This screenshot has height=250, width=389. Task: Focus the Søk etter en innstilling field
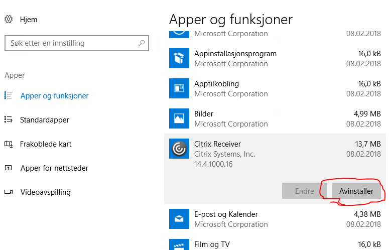(77, 43)
